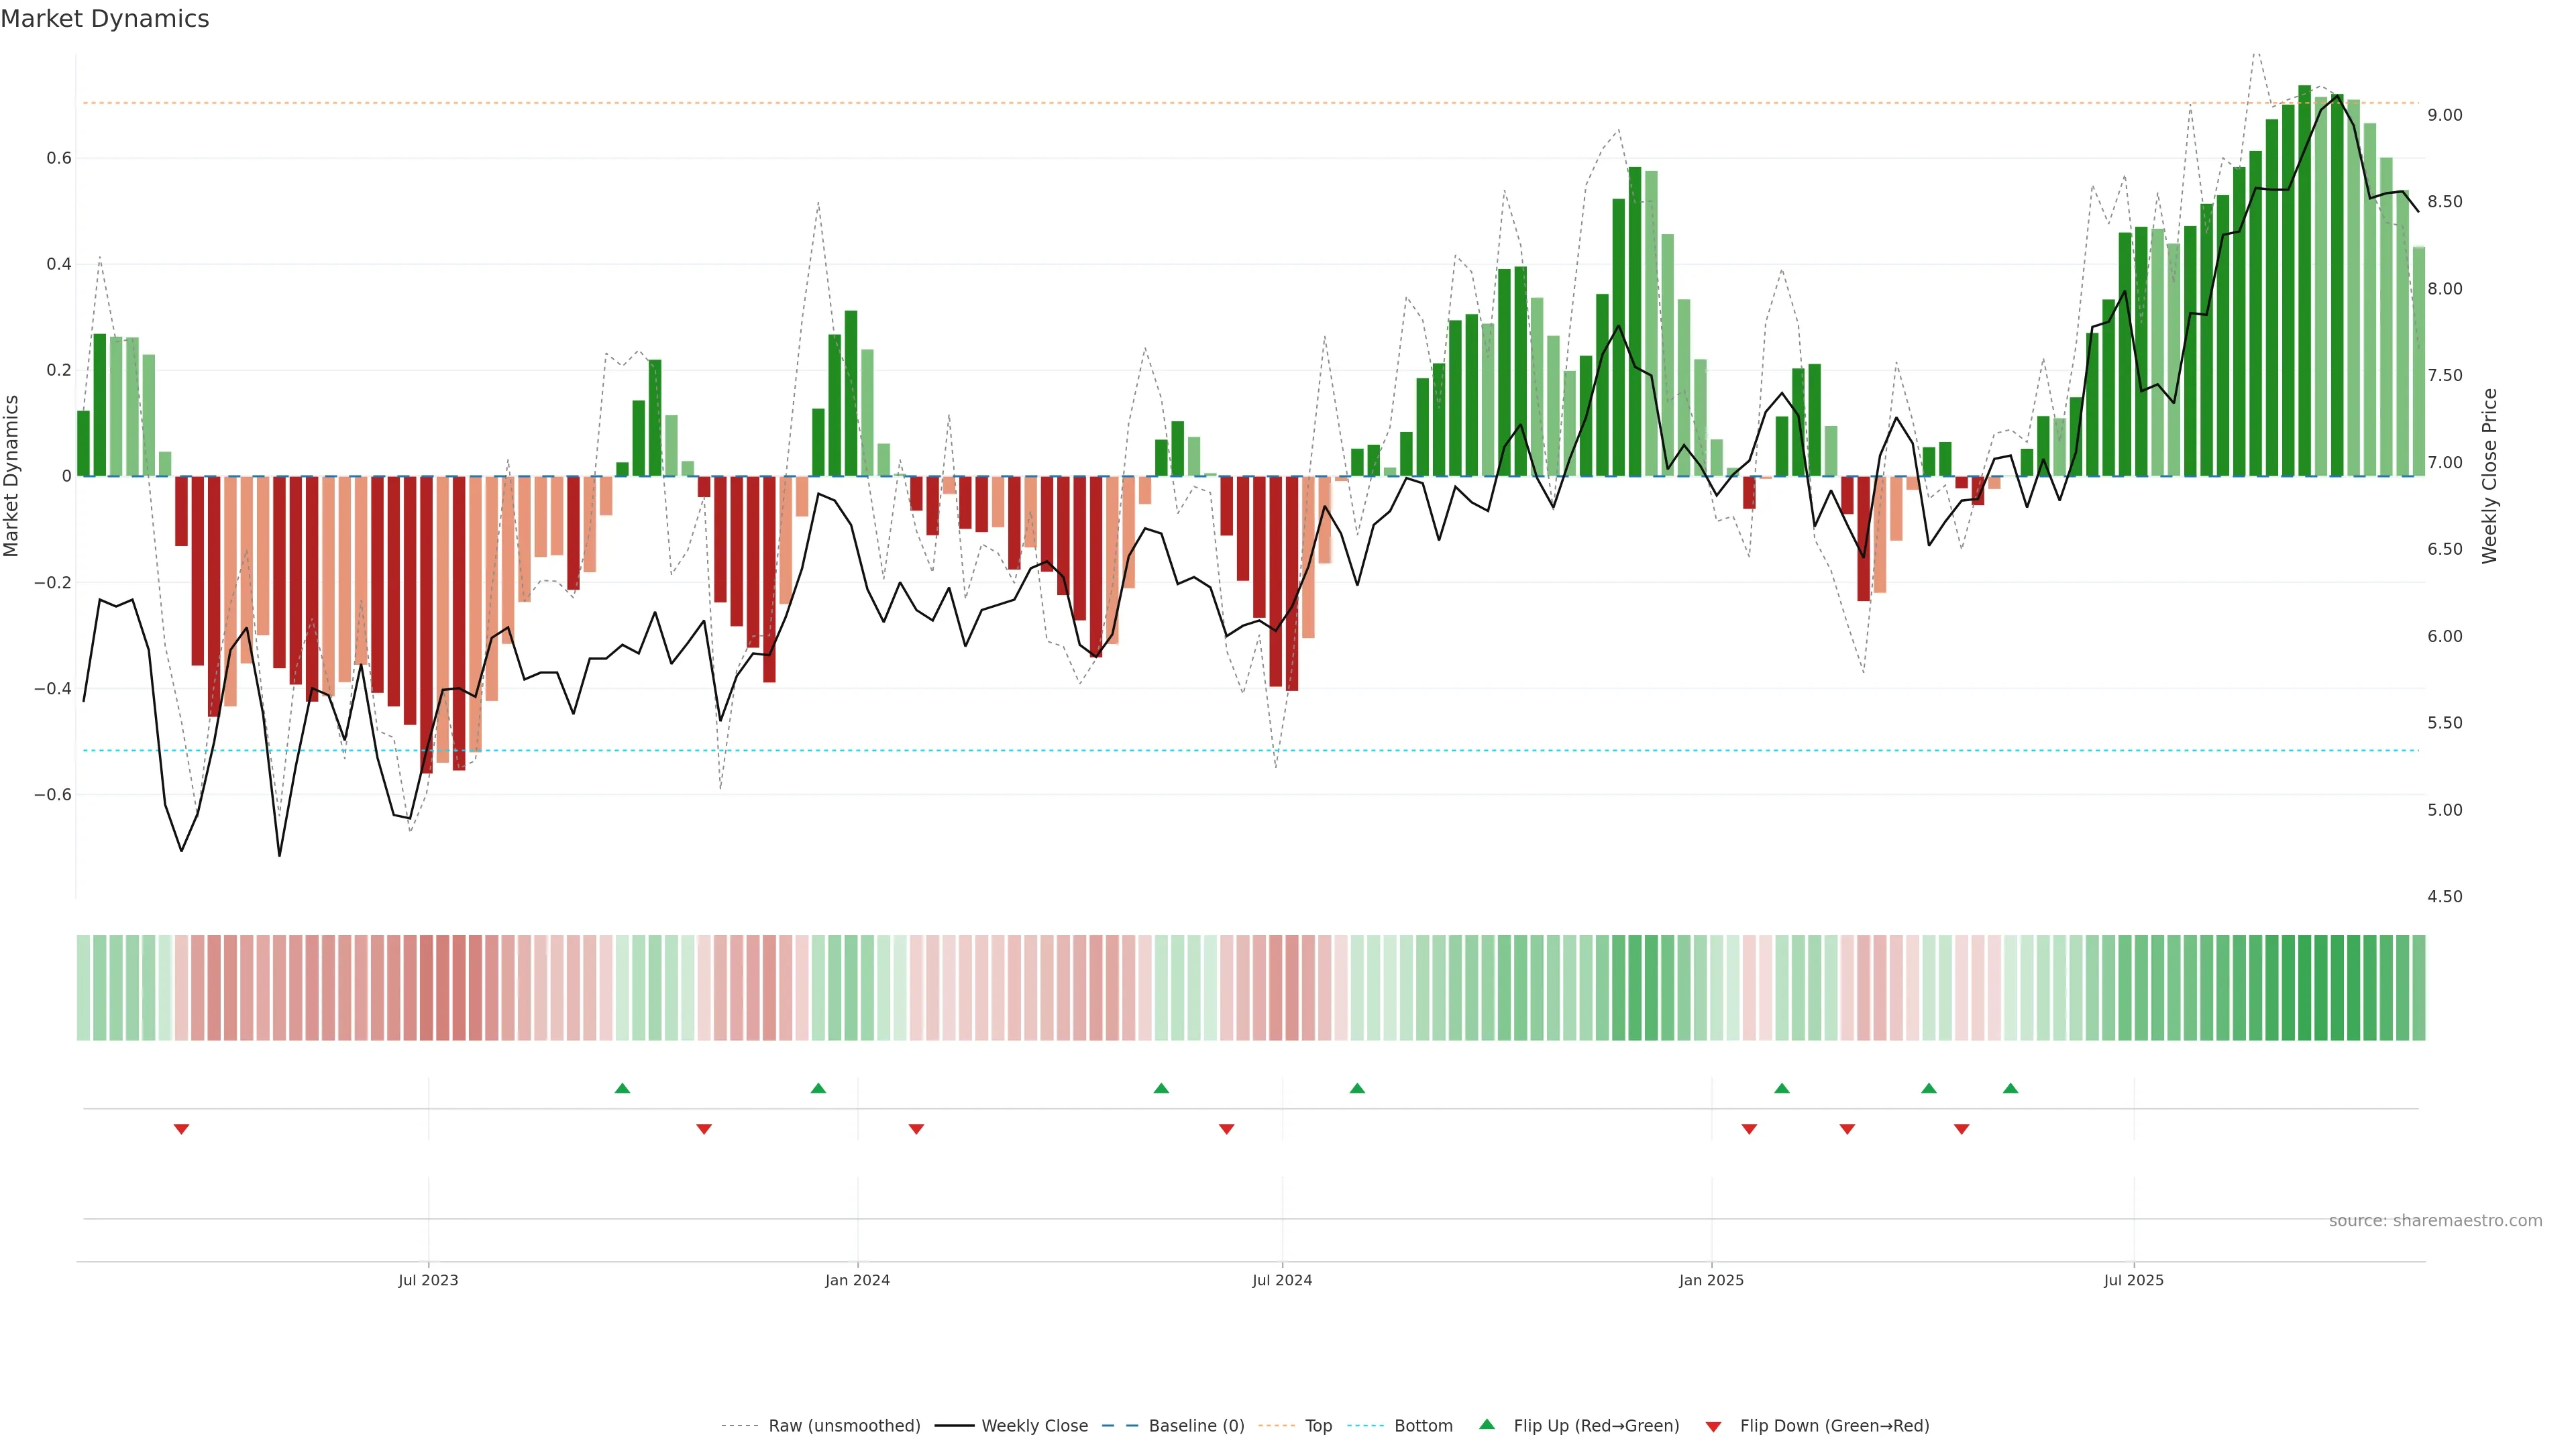
Task: Click the rightmost green heatmap strip cell
Action: click(x=2418, y=988)
